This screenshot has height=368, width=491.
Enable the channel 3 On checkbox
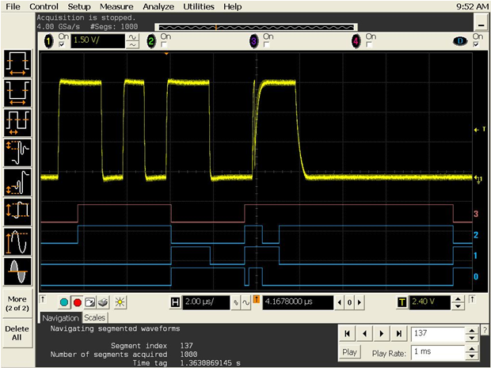coord(267,45)
